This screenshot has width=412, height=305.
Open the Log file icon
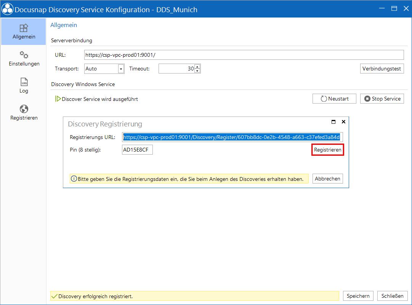point(24,82)
